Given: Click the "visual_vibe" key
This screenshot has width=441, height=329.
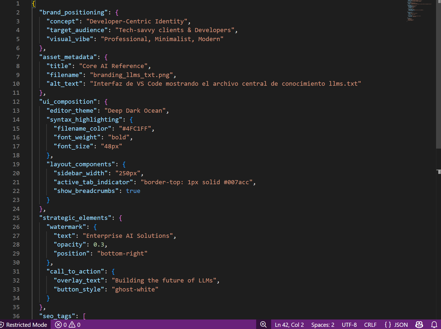Looking at the screenshot, I should pos(70,39).
